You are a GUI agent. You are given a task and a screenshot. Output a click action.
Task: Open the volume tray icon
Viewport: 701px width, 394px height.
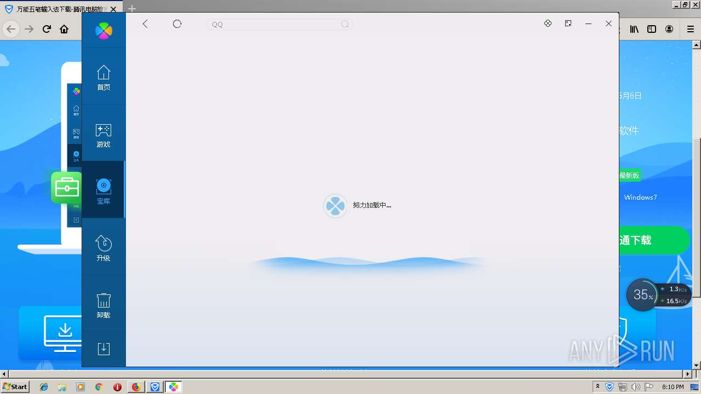tap(636, 387)
